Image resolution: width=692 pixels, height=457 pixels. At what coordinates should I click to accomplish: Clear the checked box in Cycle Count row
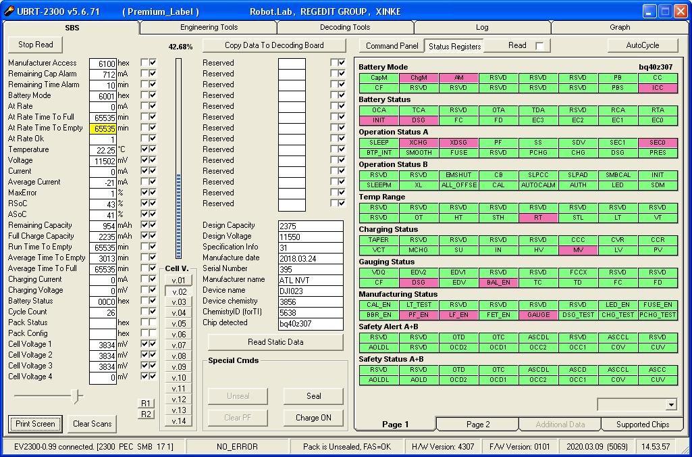point(153,312)
